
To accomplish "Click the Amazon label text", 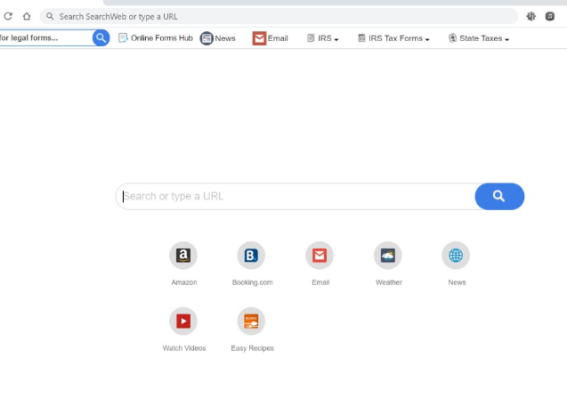I will tap(184, 282).
